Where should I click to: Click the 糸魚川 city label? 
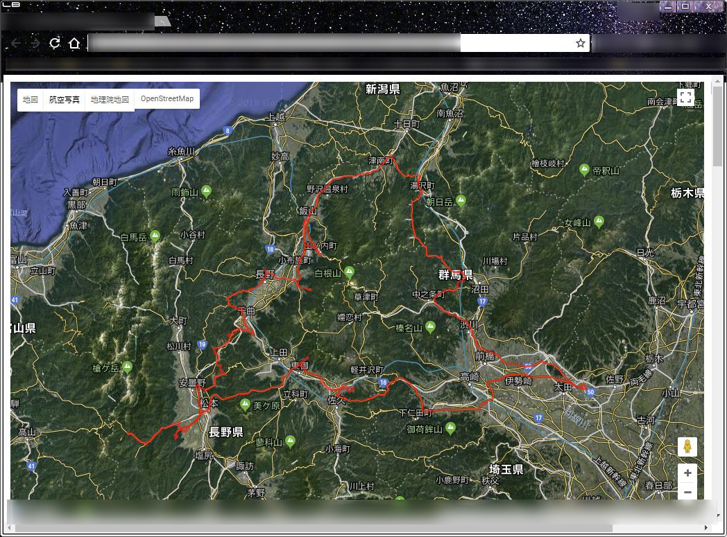pos(181,151)
